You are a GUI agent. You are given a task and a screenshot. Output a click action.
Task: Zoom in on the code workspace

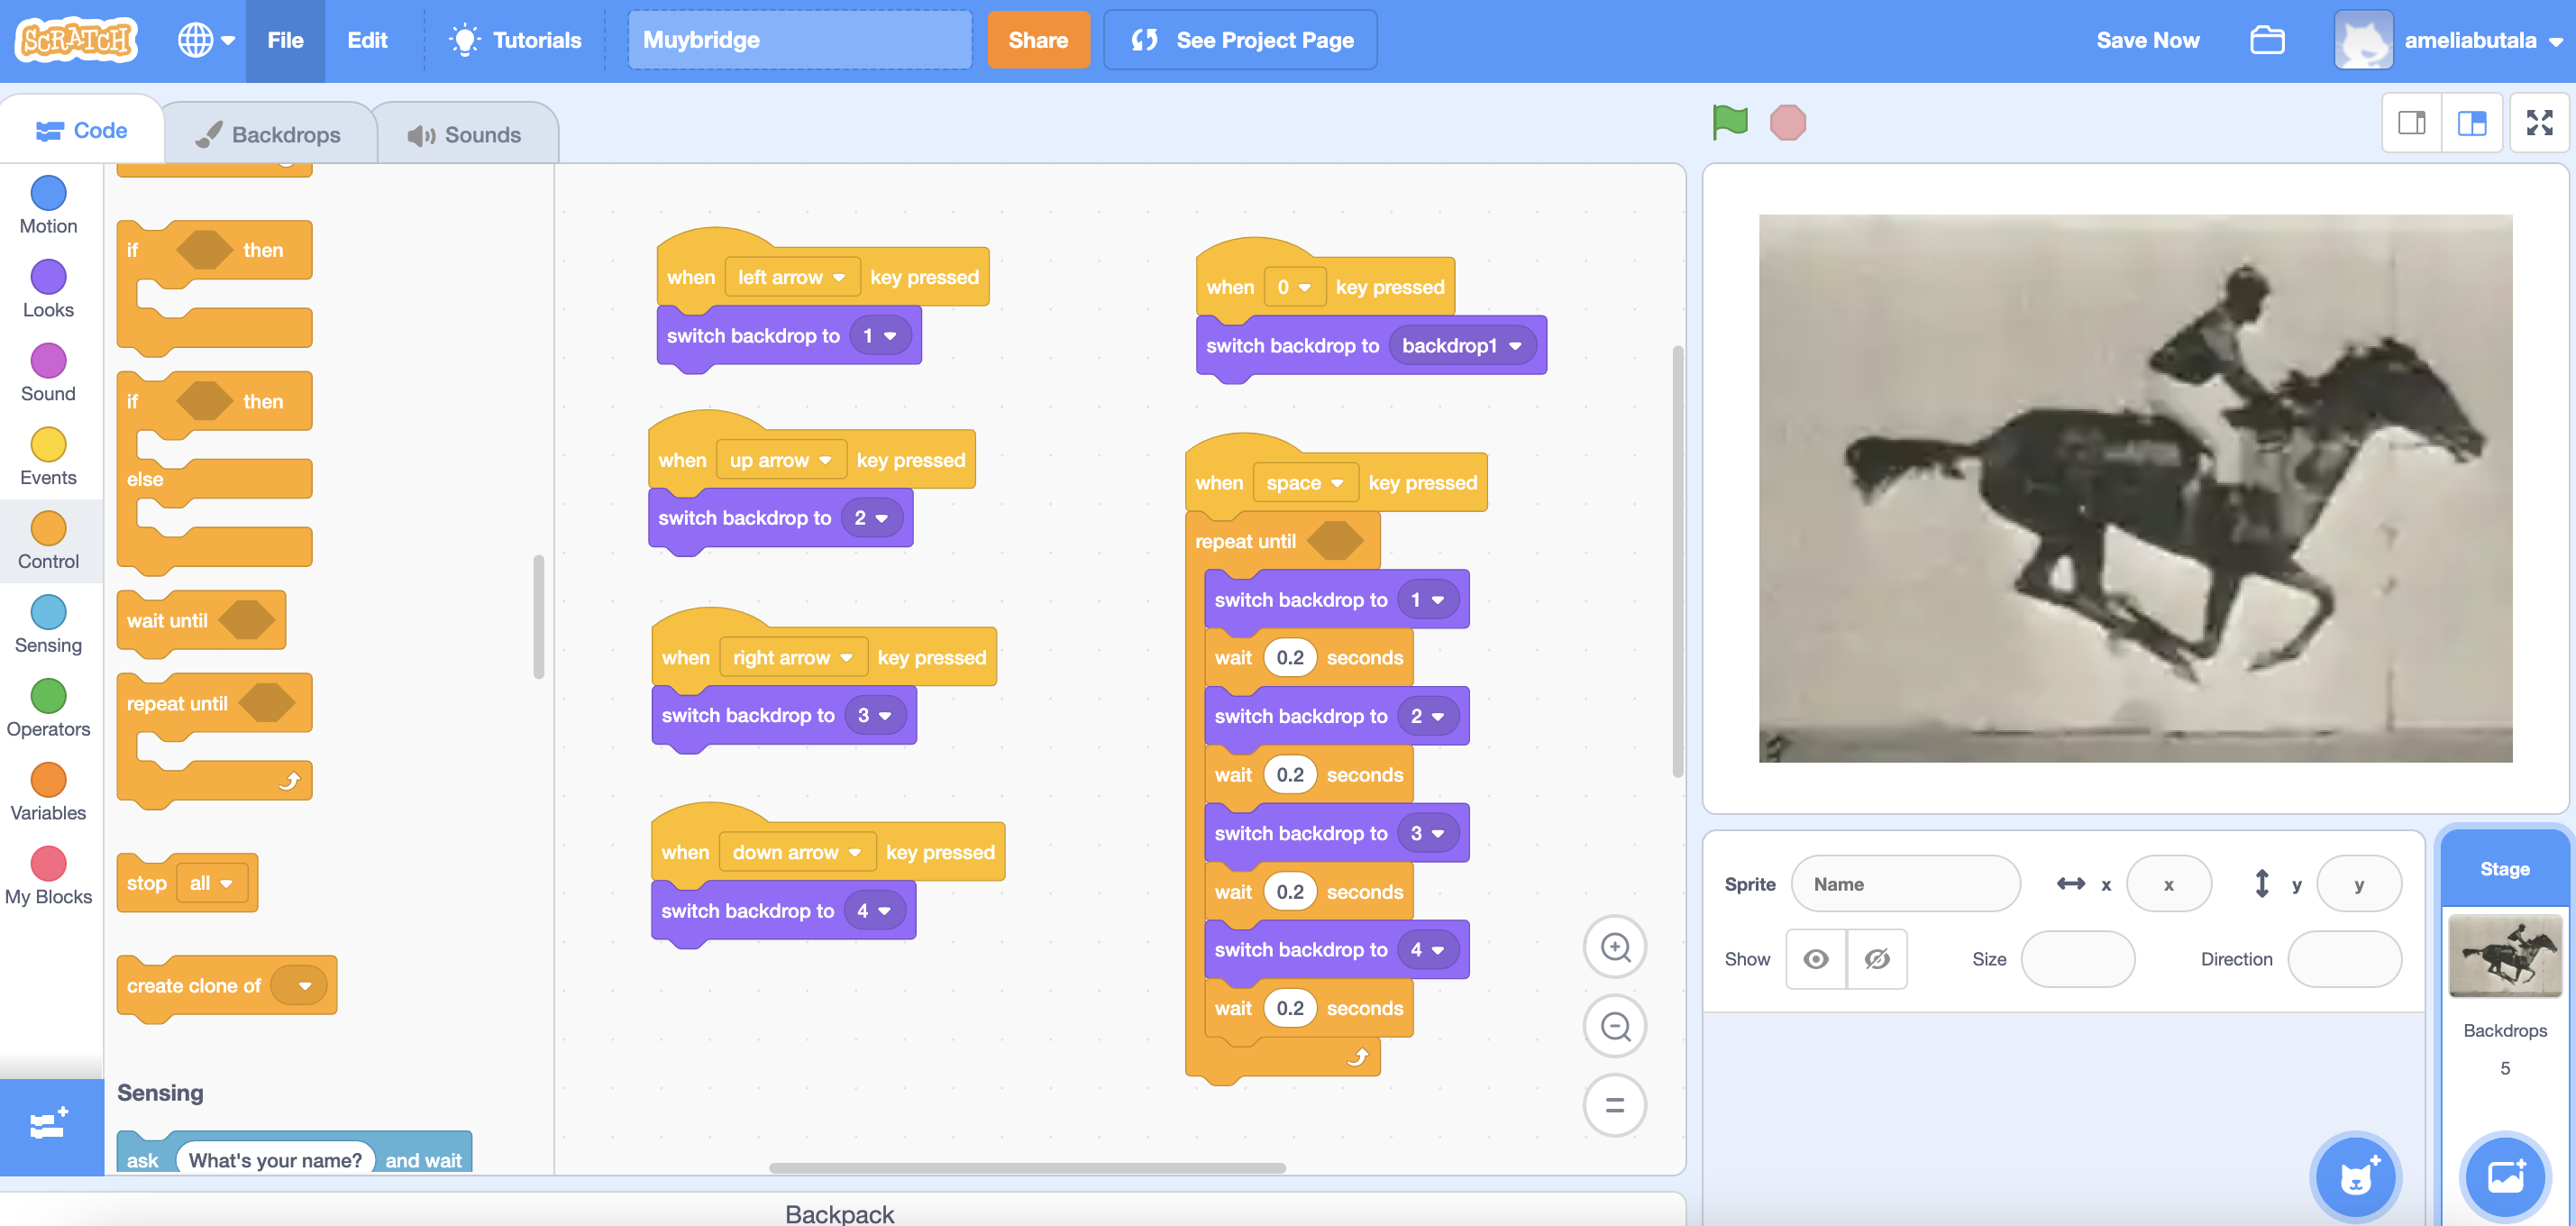[x=1614, y=947]
